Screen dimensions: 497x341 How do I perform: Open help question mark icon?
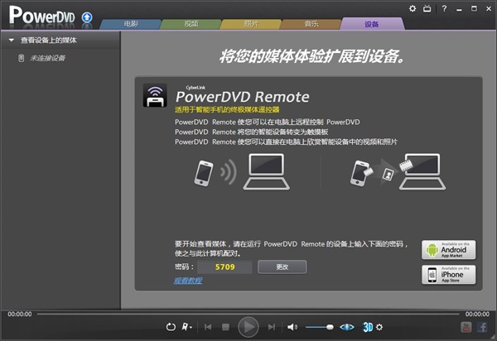click(x=444, y=8)
